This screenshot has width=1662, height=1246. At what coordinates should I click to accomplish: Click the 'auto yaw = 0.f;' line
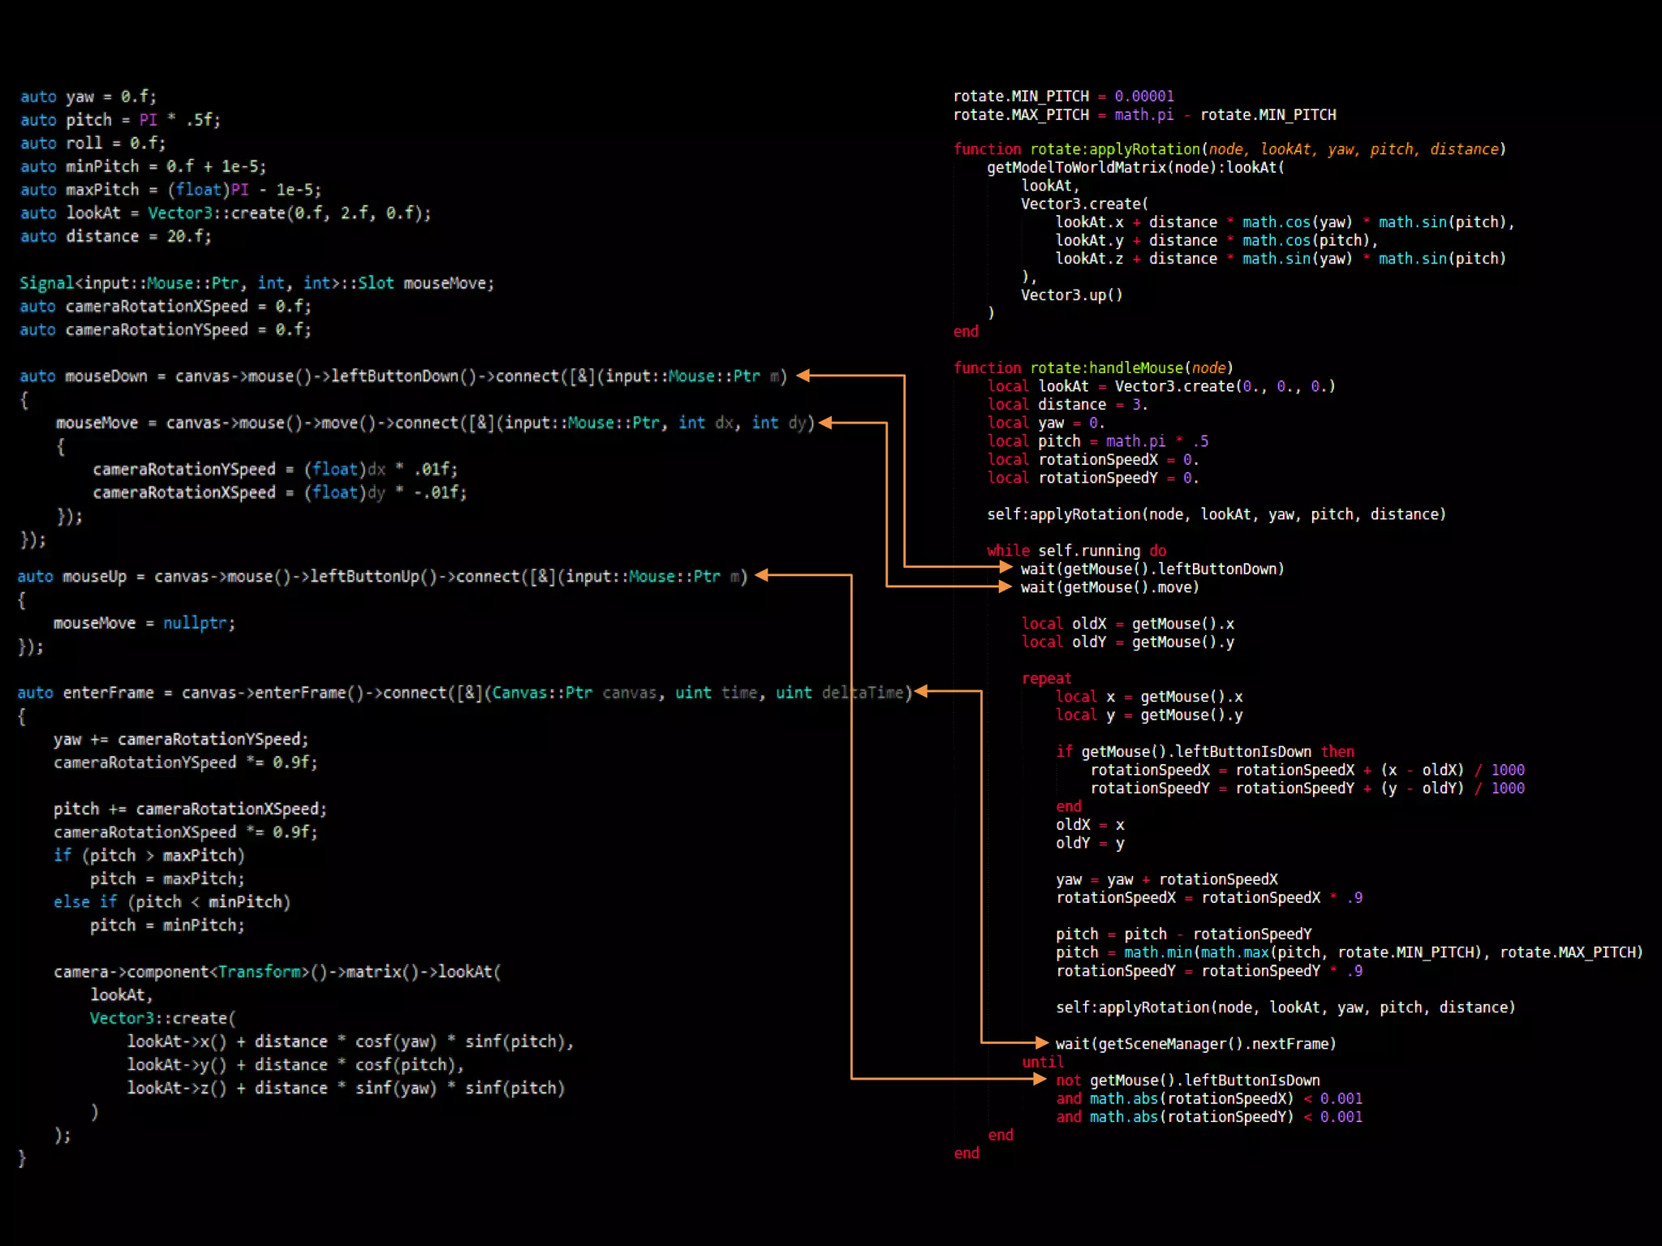point(88,97)
